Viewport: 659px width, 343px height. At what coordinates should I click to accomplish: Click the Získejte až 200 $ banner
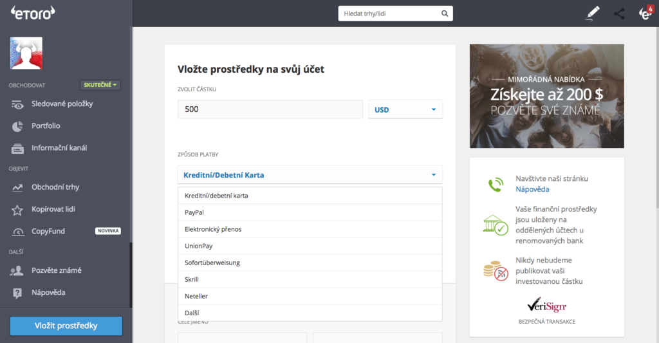546,96
